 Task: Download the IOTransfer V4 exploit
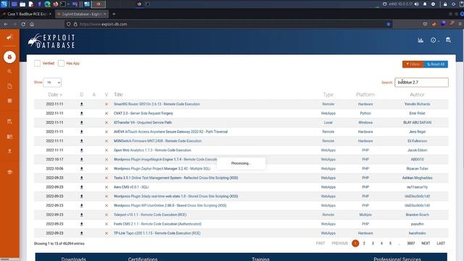[82, 123]
